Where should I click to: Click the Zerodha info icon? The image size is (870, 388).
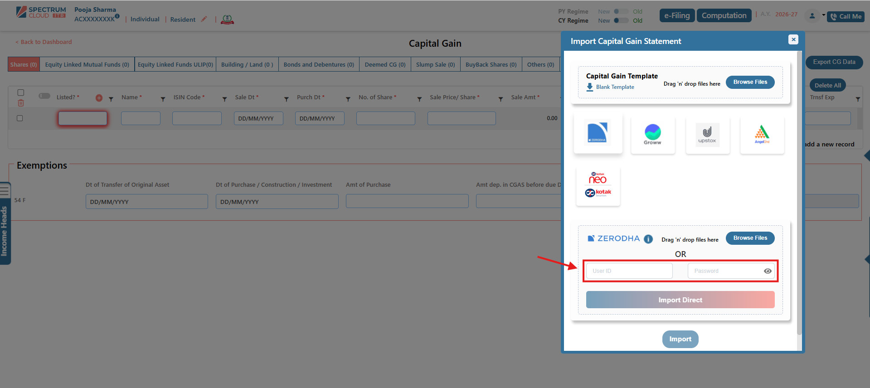click(x=648, y=239)
